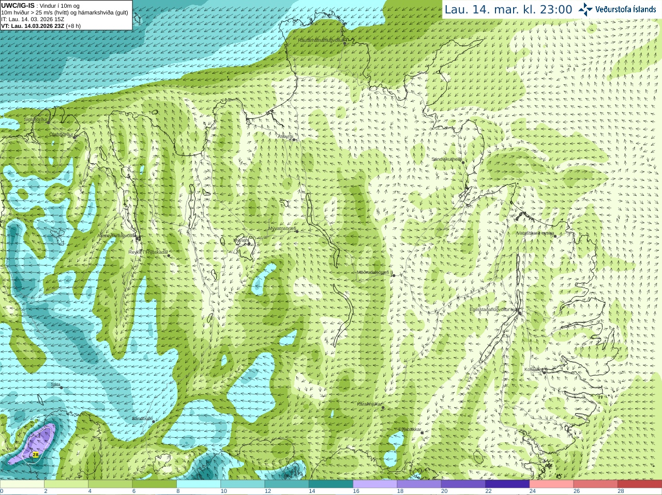Click the Egilsstaðaflugvöllur station label
The height and width of the screenshot is (495, 662).
tap(495, 310)
